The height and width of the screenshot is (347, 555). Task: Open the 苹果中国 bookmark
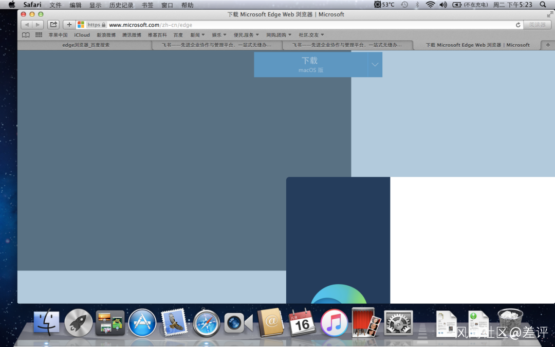click(58, 35)
